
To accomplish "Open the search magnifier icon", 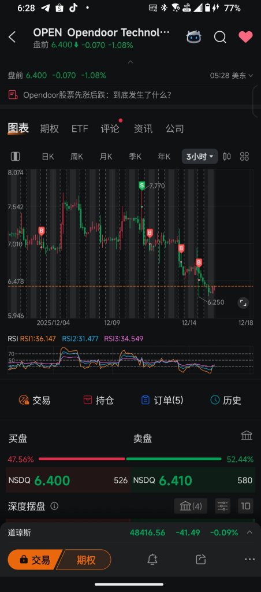I will 220,37.
